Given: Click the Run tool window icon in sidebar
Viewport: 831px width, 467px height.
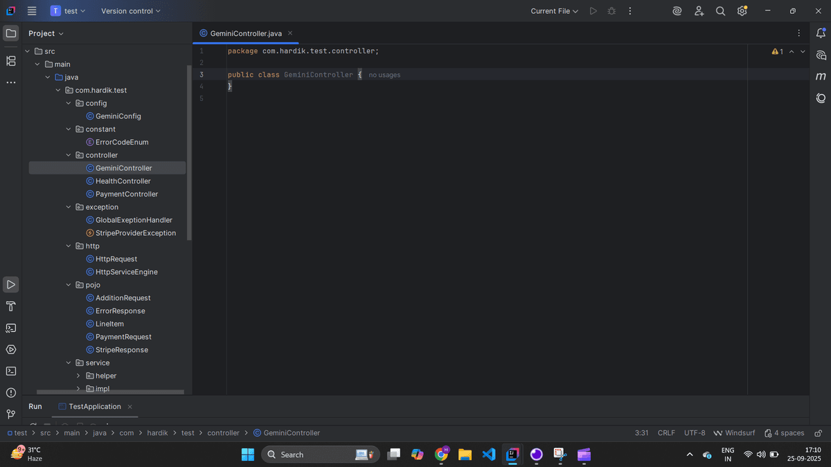Looking at the screenshot, I should tap(11, 284).
